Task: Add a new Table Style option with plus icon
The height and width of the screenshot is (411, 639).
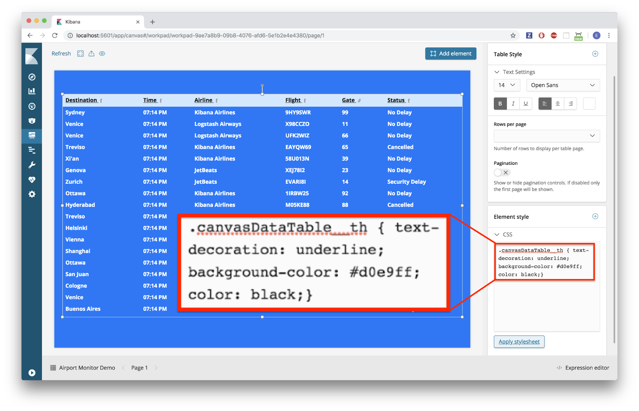Action: (595, 54)
